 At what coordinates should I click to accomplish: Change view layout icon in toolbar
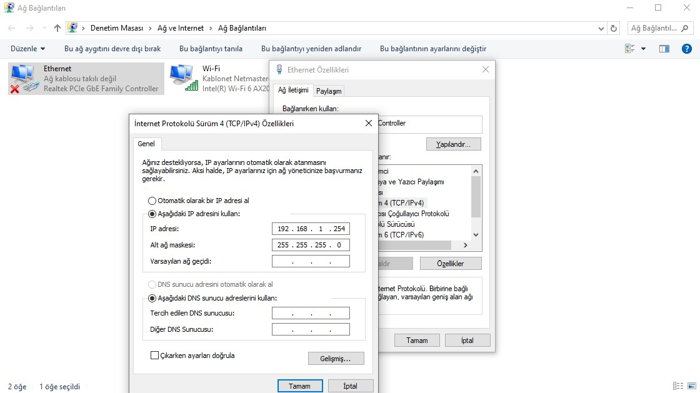click(x=630, y=49)
